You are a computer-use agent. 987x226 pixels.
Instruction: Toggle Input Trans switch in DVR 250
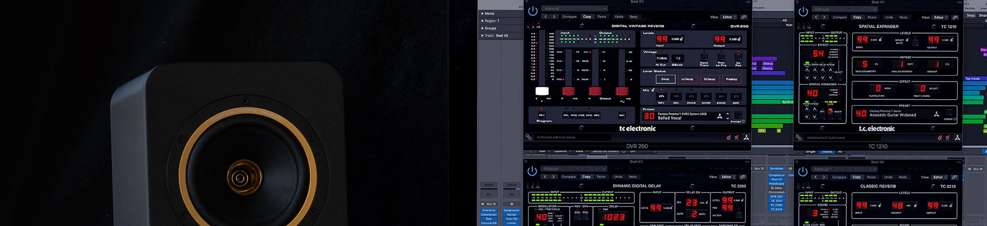coord(704,58)
